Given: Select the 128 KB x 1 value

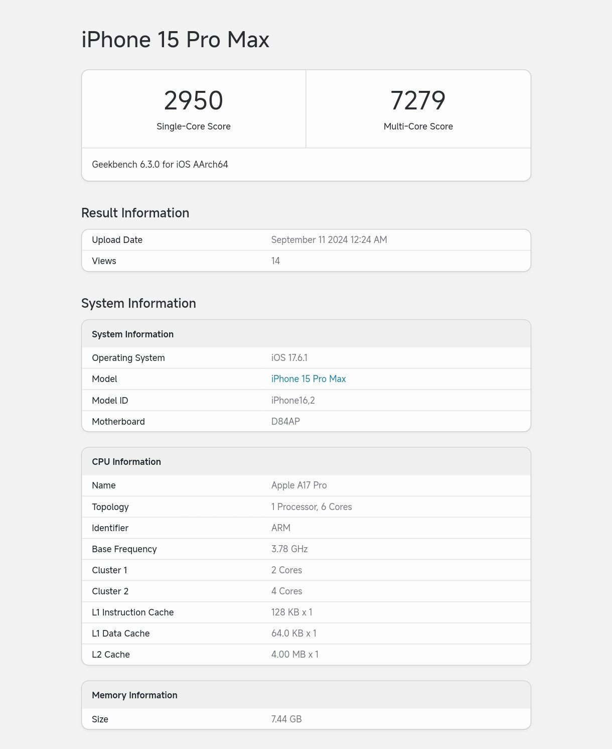Looking at the screenshot, I should click(x=292, y=612).
